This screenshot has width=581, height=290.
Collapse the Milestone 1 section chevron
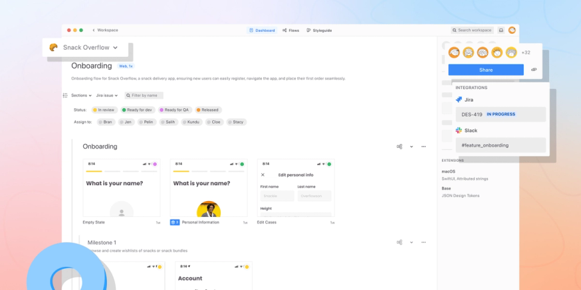point(411,243)
